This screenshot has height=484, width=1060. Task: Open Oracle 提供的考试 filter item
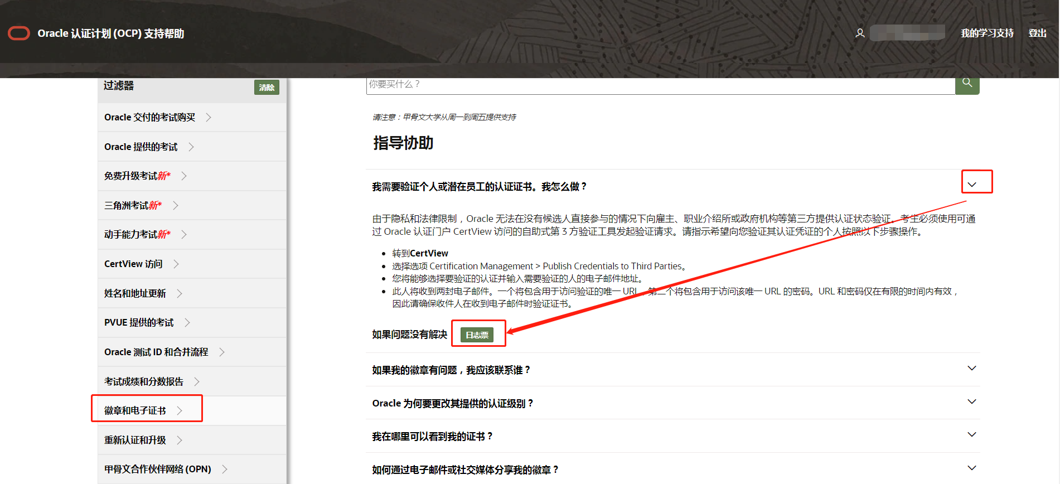pyautogui.click(x=192, y=147)
